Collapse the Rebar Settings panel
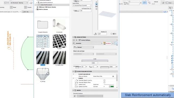The image size is (174, 98). pyautogui.click(x=73, y=37)
